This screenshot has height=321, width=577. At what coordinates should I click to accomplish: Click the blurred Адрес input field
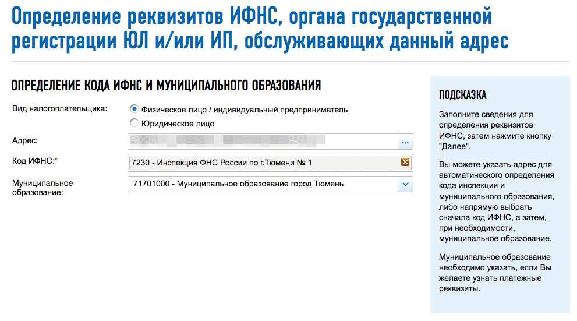click(x=262, y=142)
